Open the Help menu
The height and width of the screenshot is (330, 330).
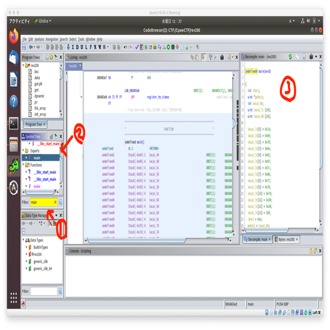[x=100, y=39]
